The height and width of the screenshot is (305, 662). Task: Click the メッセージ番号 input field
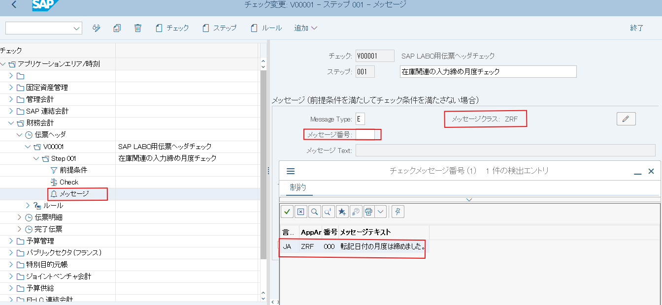click(365, 134)
